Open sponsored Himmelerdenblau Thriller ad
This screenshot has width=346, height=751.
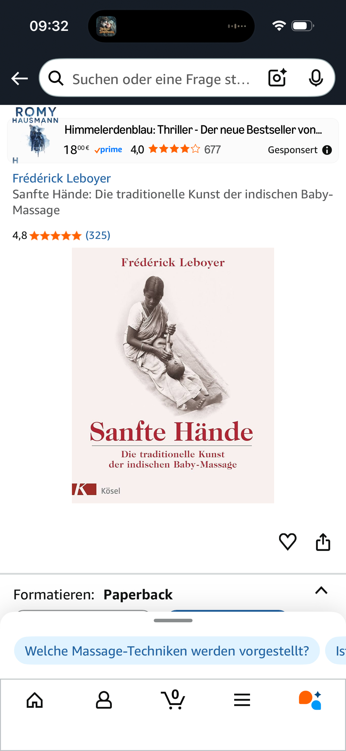173,140
